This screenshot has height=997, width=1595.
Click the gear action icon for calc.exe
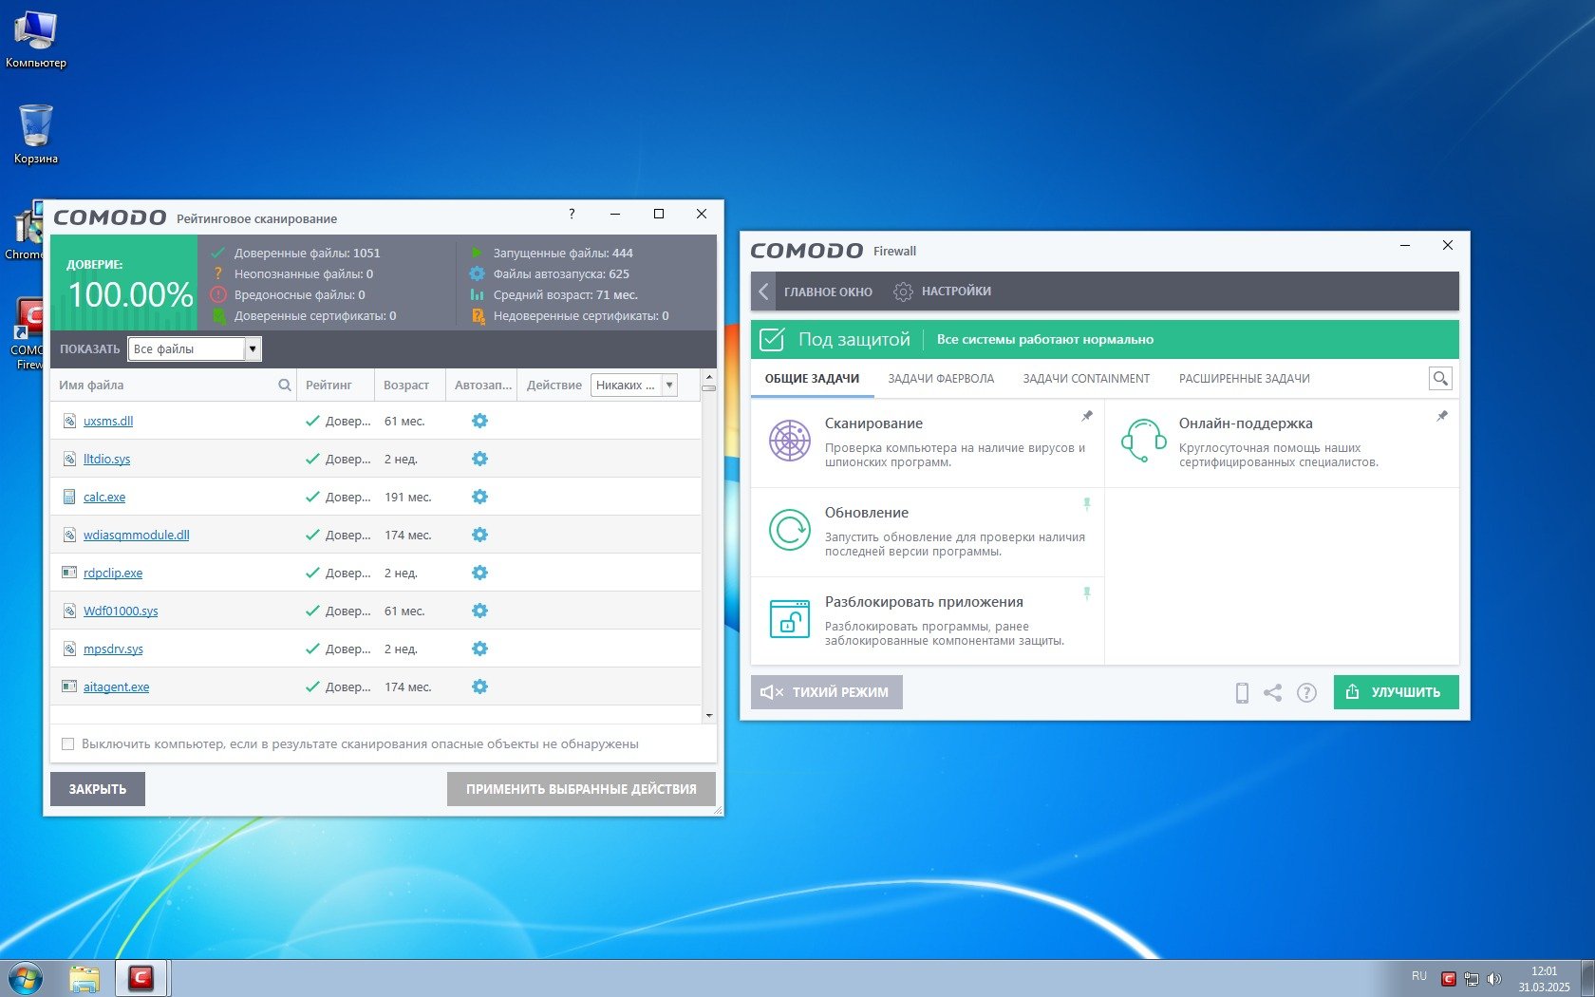pos(479,497)
